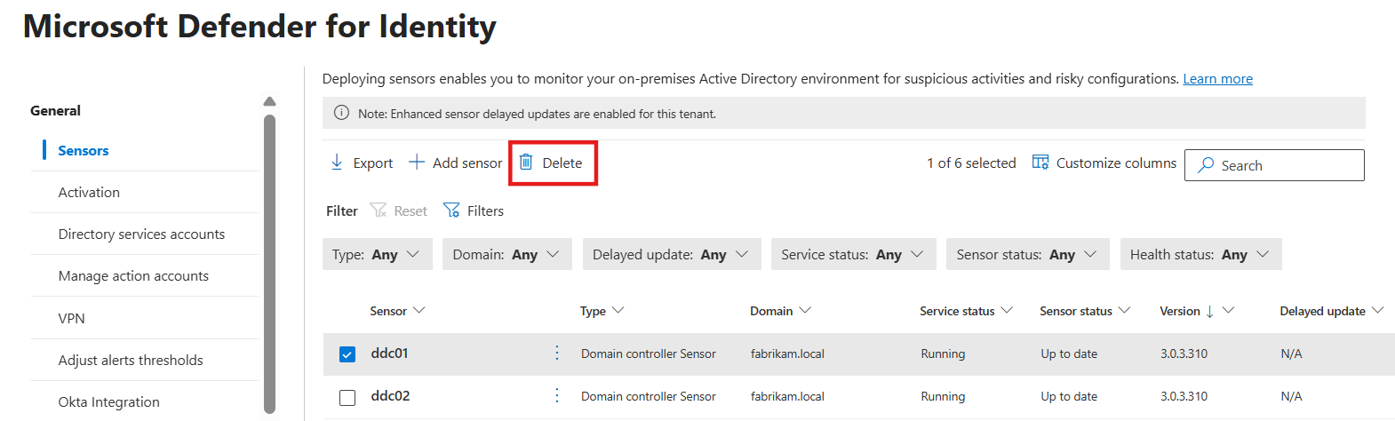Image resolution: width=1395 pixels, height=421 pixels.
Task: Uncheck the ddc01 sensor checkbox
Action: (x=347, y=354)
